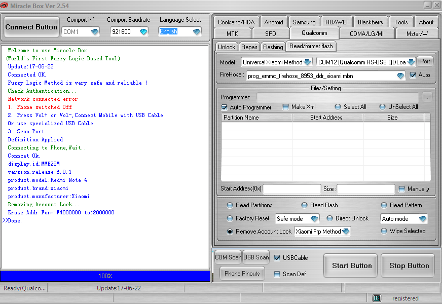442x304 pixels.
Task: Select the Direct Unlock option
Action: coord(329,218)
